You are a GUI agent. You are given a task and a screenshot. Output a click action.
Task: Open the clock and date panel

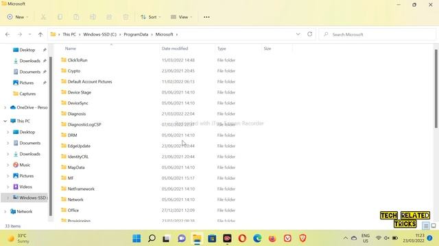(x=414, y=238)
